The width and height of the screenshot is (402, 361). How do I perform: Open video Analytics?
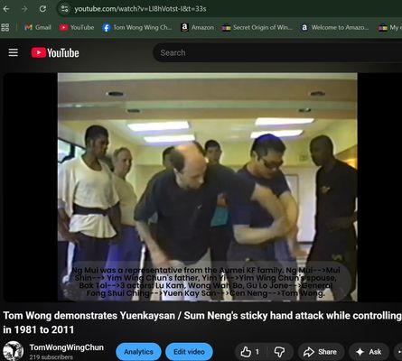pos(138,352)
